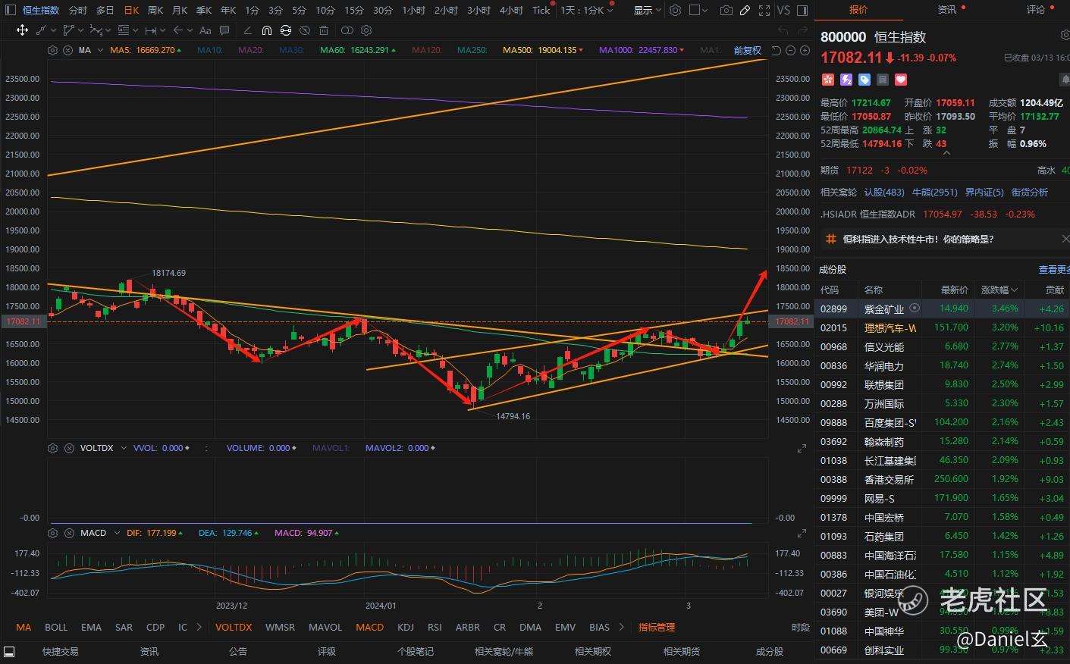The height and width of the screenshot is (664, 1070).
Task: Click the red heart favorite icon
Action: point(901,80)
